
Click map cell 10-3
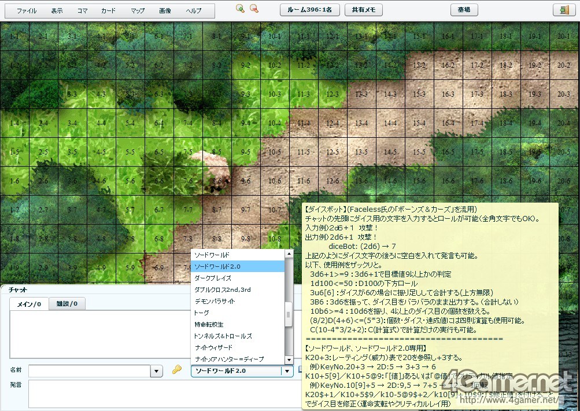275,94
